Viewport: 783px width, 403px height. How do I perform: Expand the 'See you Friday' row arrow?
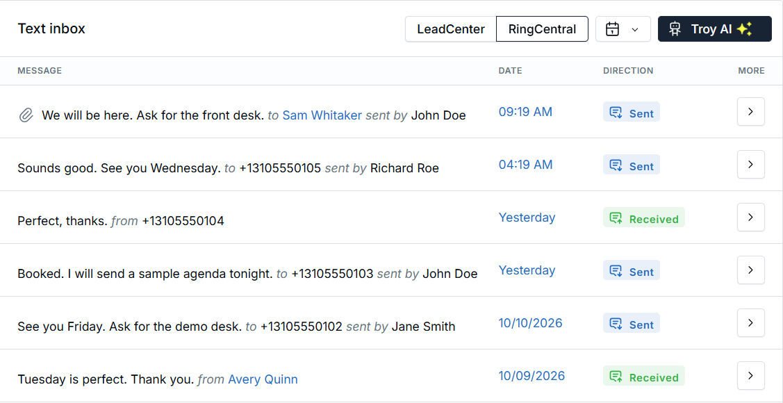(x=750, y=322)
